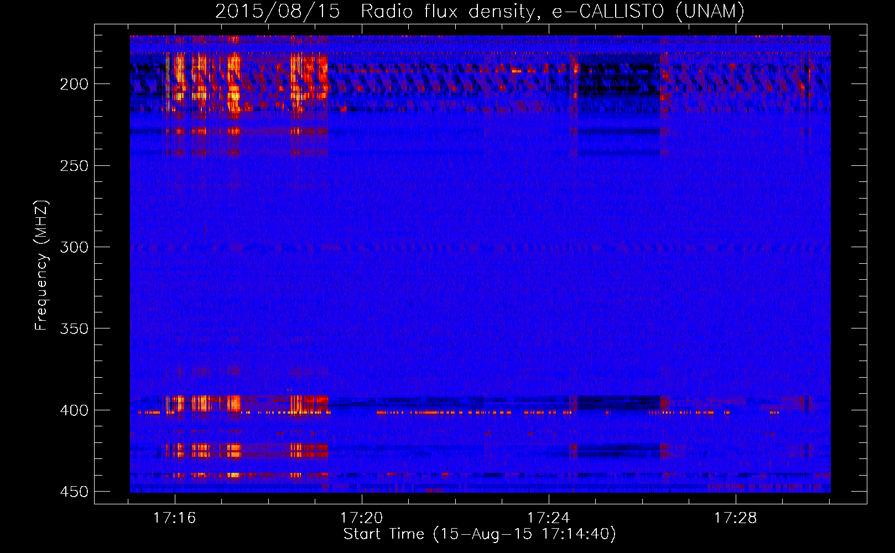The height and width of the screenshot is (553, 895).
Task: Click the date '2015/08/15' in the title
Action: point(277,11)
